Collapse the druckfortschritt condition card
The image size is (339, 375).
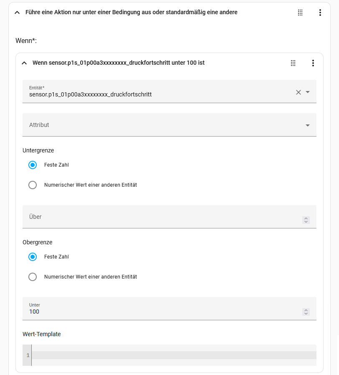coord(24,63)
